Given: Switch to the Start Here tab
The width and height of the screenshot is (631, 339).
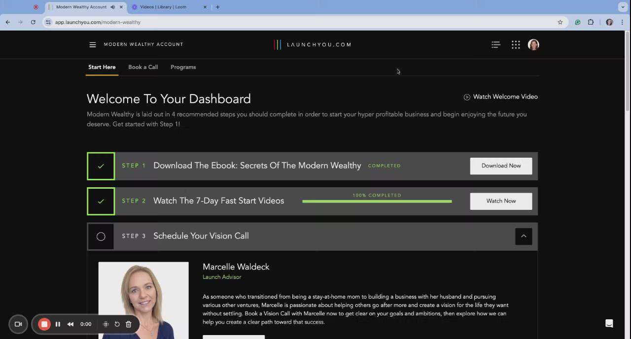Looking at the screenshot, I should point(102,67).
